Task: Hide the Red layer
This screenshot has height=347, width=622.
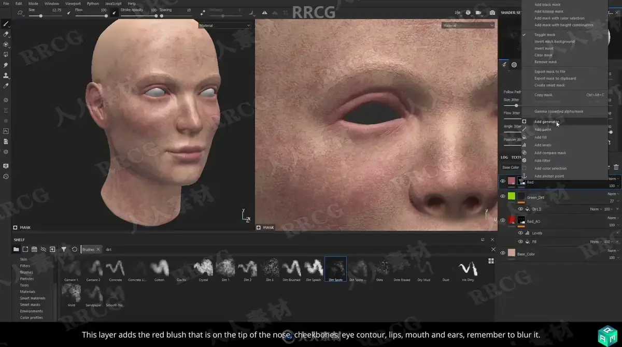Action: (x=503, y=181)
